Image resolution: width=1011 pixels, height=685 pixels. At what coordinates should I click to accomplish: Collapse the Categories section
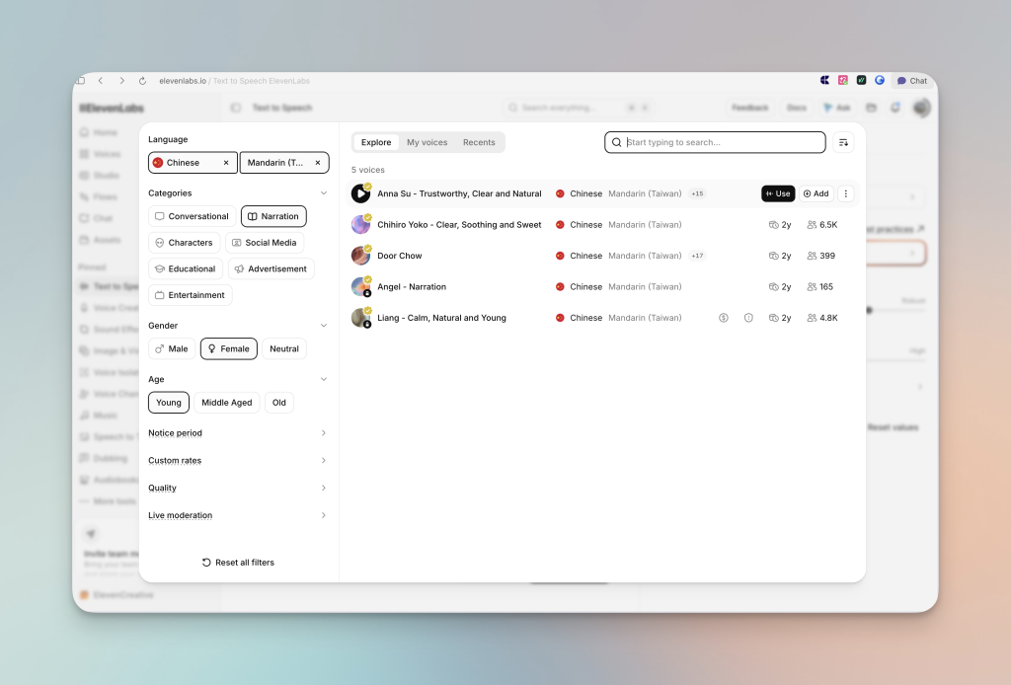(x=324, y=193)
